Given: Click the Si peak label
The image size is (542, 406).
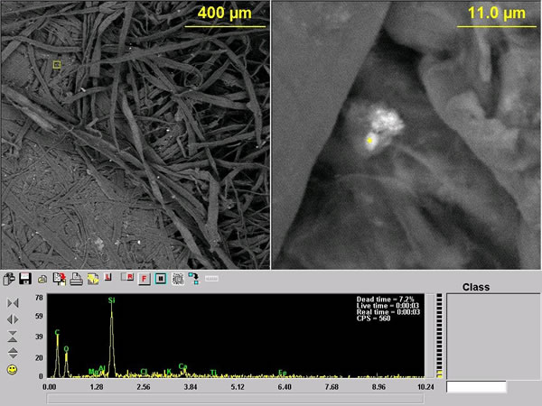Looking at the screenshot, I should tap(111, 300).
